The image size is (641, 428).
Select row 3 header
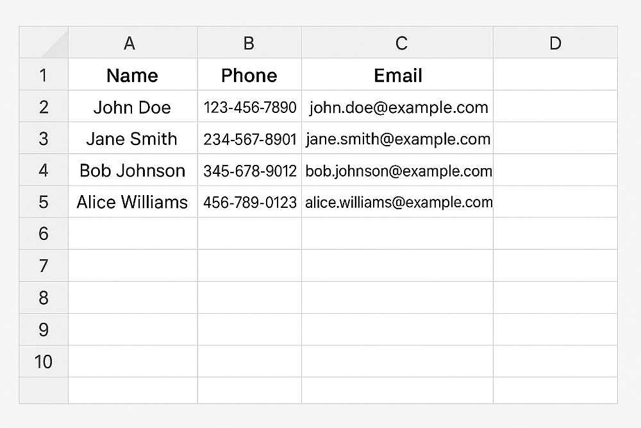(x=44, y=139)
